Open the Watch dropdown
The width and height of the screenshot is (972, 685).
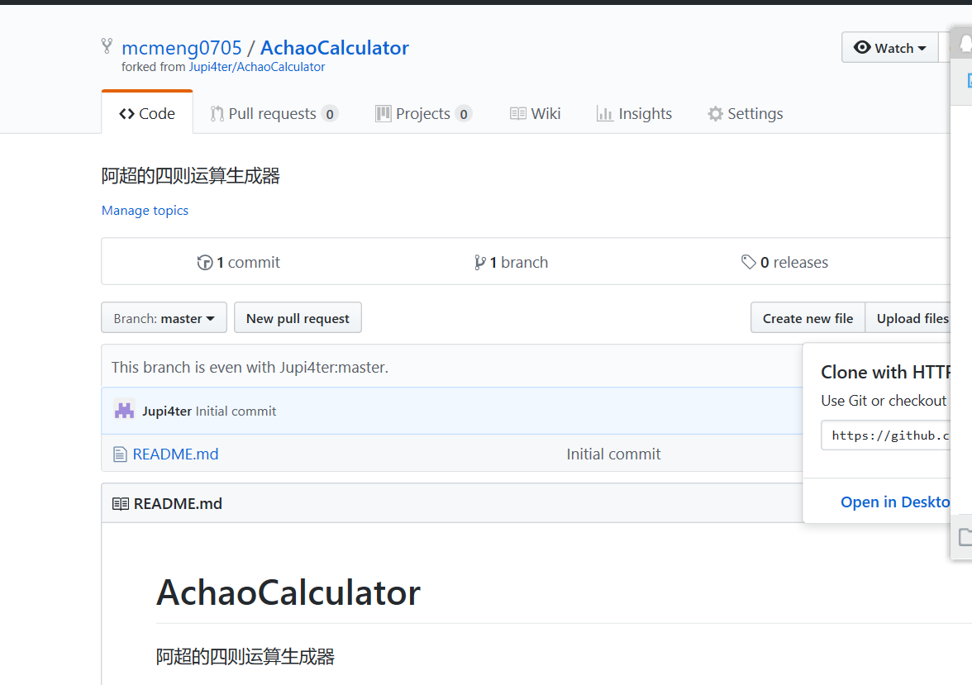tap(889, 48)
